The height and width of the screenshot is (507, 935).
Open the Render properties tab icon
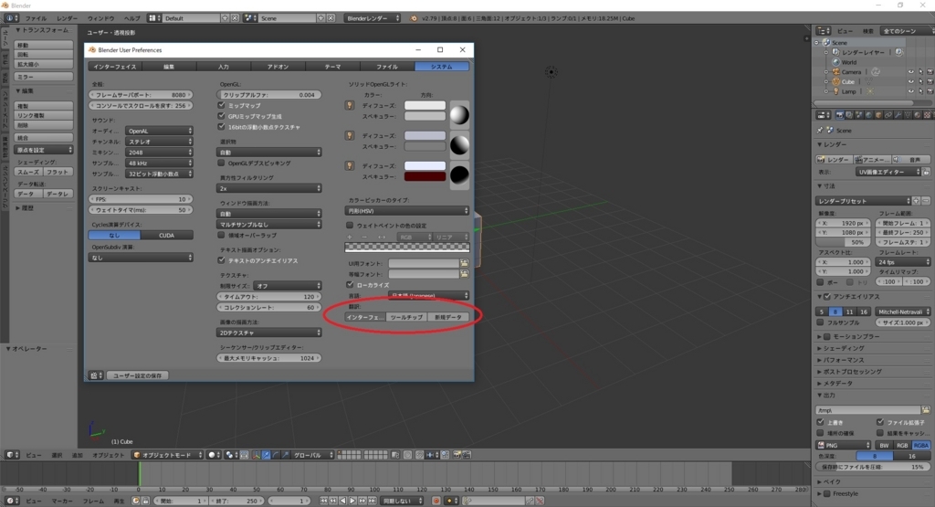(x=840, y=115)
